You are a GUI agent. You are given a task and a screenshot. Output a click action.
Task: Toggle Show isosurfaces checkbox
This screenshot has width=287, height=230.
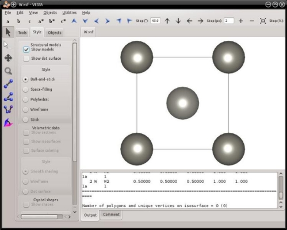pos(26,141)
